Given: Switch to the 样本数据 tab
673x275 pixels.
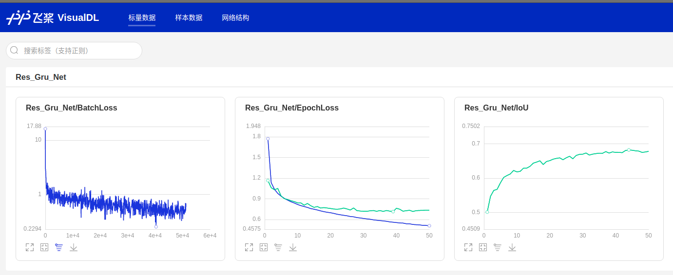Looking at the screenshot, I should point(189,18).
